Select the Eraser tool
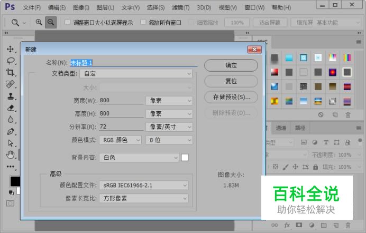 click(11, 108)
